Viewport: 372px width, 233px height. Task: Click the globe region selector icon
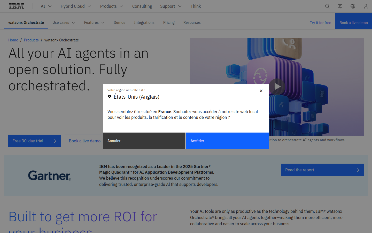353,6
